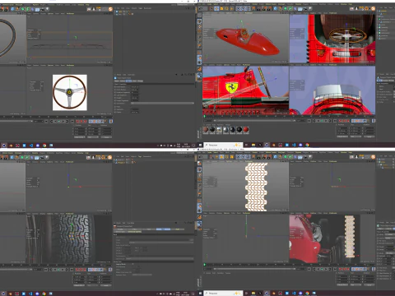Screen dimensions: 395x296
Task: Open Chrome from the taskbar under car body window
Action: (307, 145)
